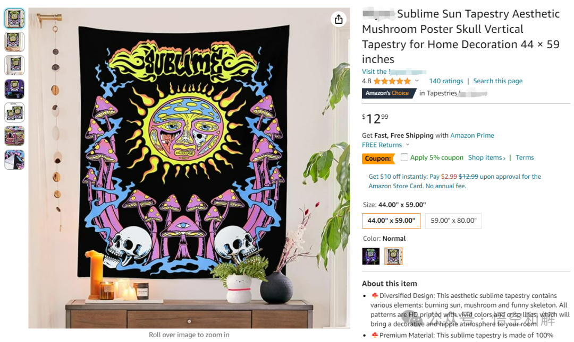Open the 140 ratings link
Viewport: 574px width, 342px height.
[x=446, y=81]
